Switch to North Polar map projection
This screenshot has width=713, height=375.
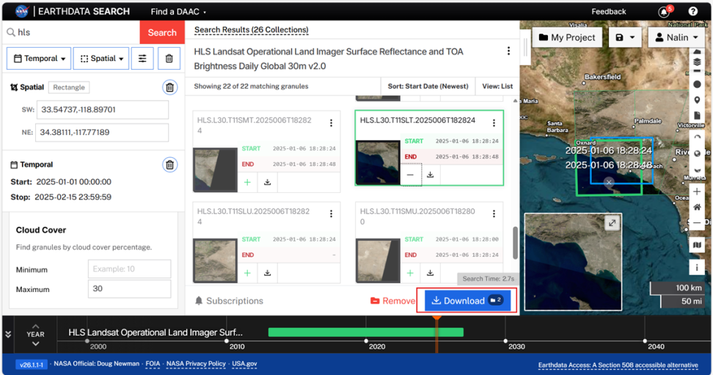coord(697,137)
